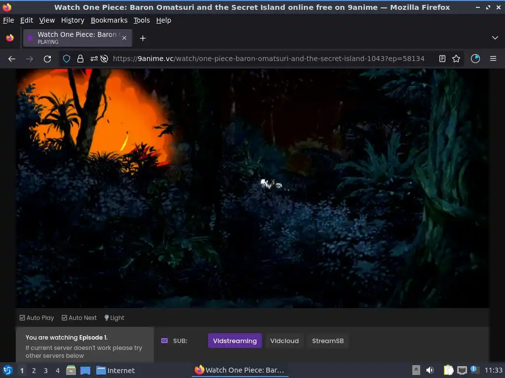Open the Tools menu

142,20
